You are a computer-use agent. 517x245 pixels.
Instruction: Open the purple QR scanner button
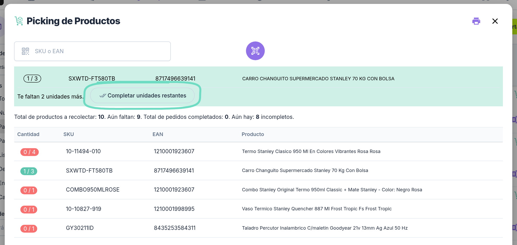pyautogui.click(x=255, y=51)
